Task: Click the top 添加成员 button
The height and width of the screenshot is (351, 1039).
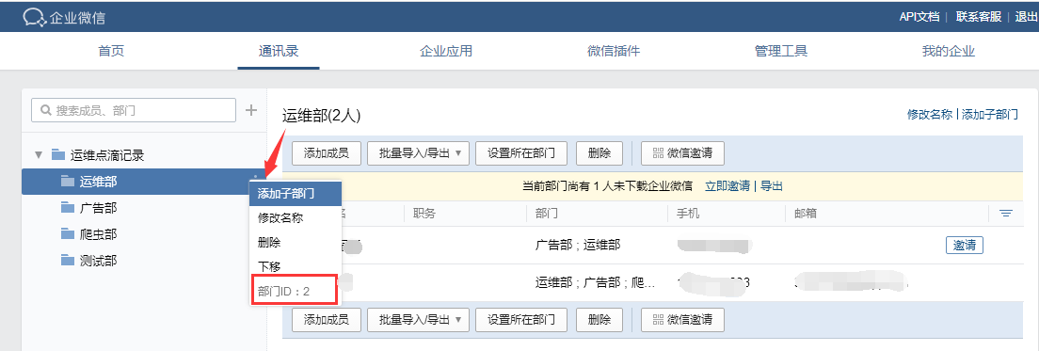Action: coord(326,153)
